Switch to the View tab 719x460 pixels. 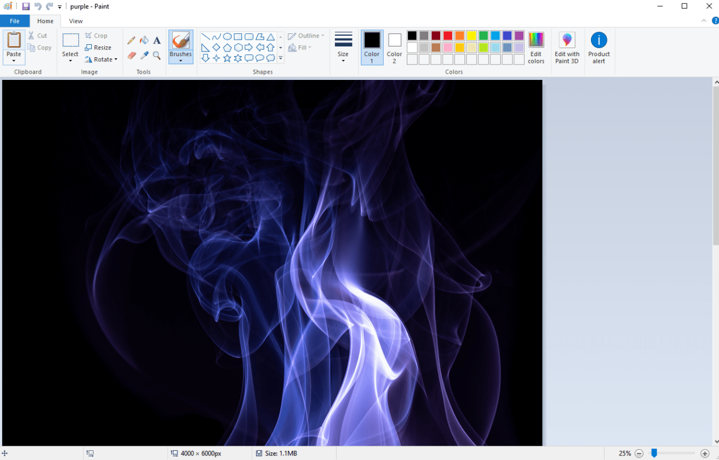[75, 20]
